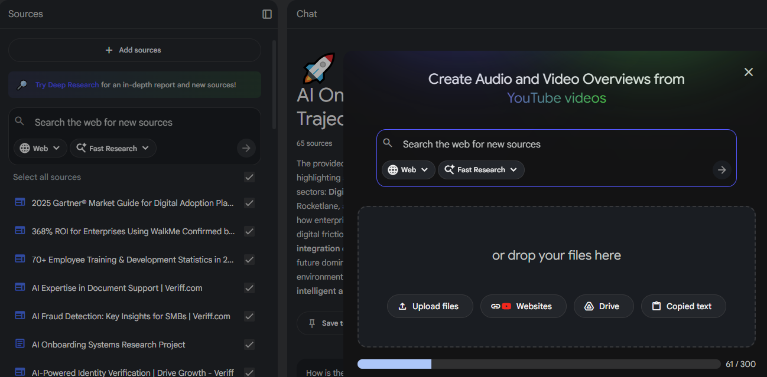Open 368% ROI for Enterprises source title
This screenshot has height=377, width=767.
click(134, 231)
